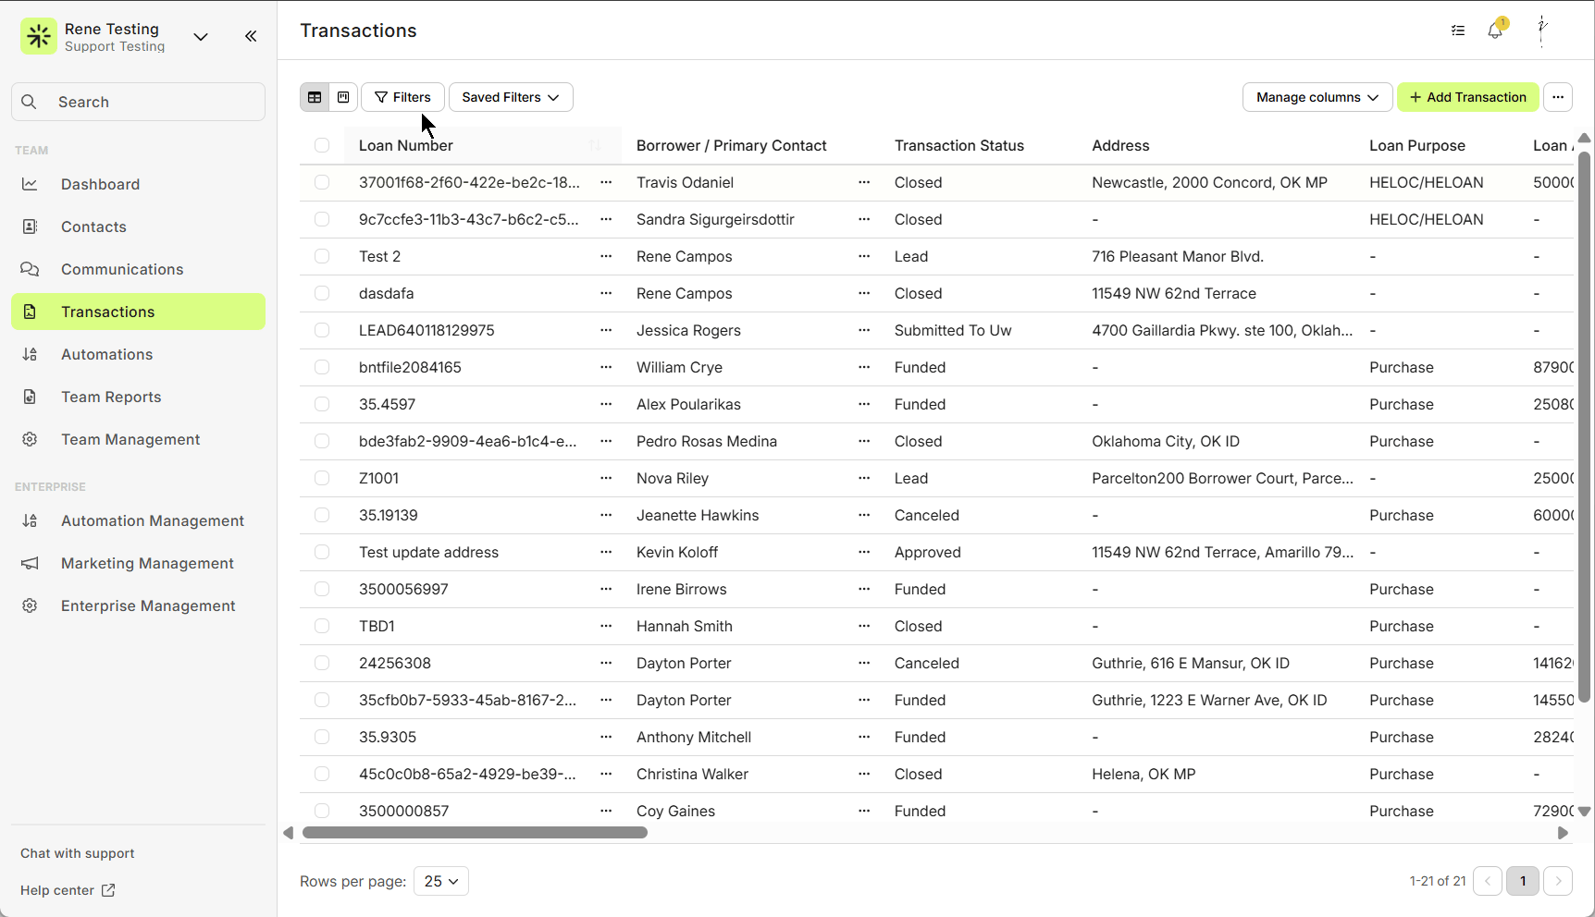This screenshot has width=1595, height=917.
Task: Open Team Reports from the sidebar
Action: (x=111, y=397)
